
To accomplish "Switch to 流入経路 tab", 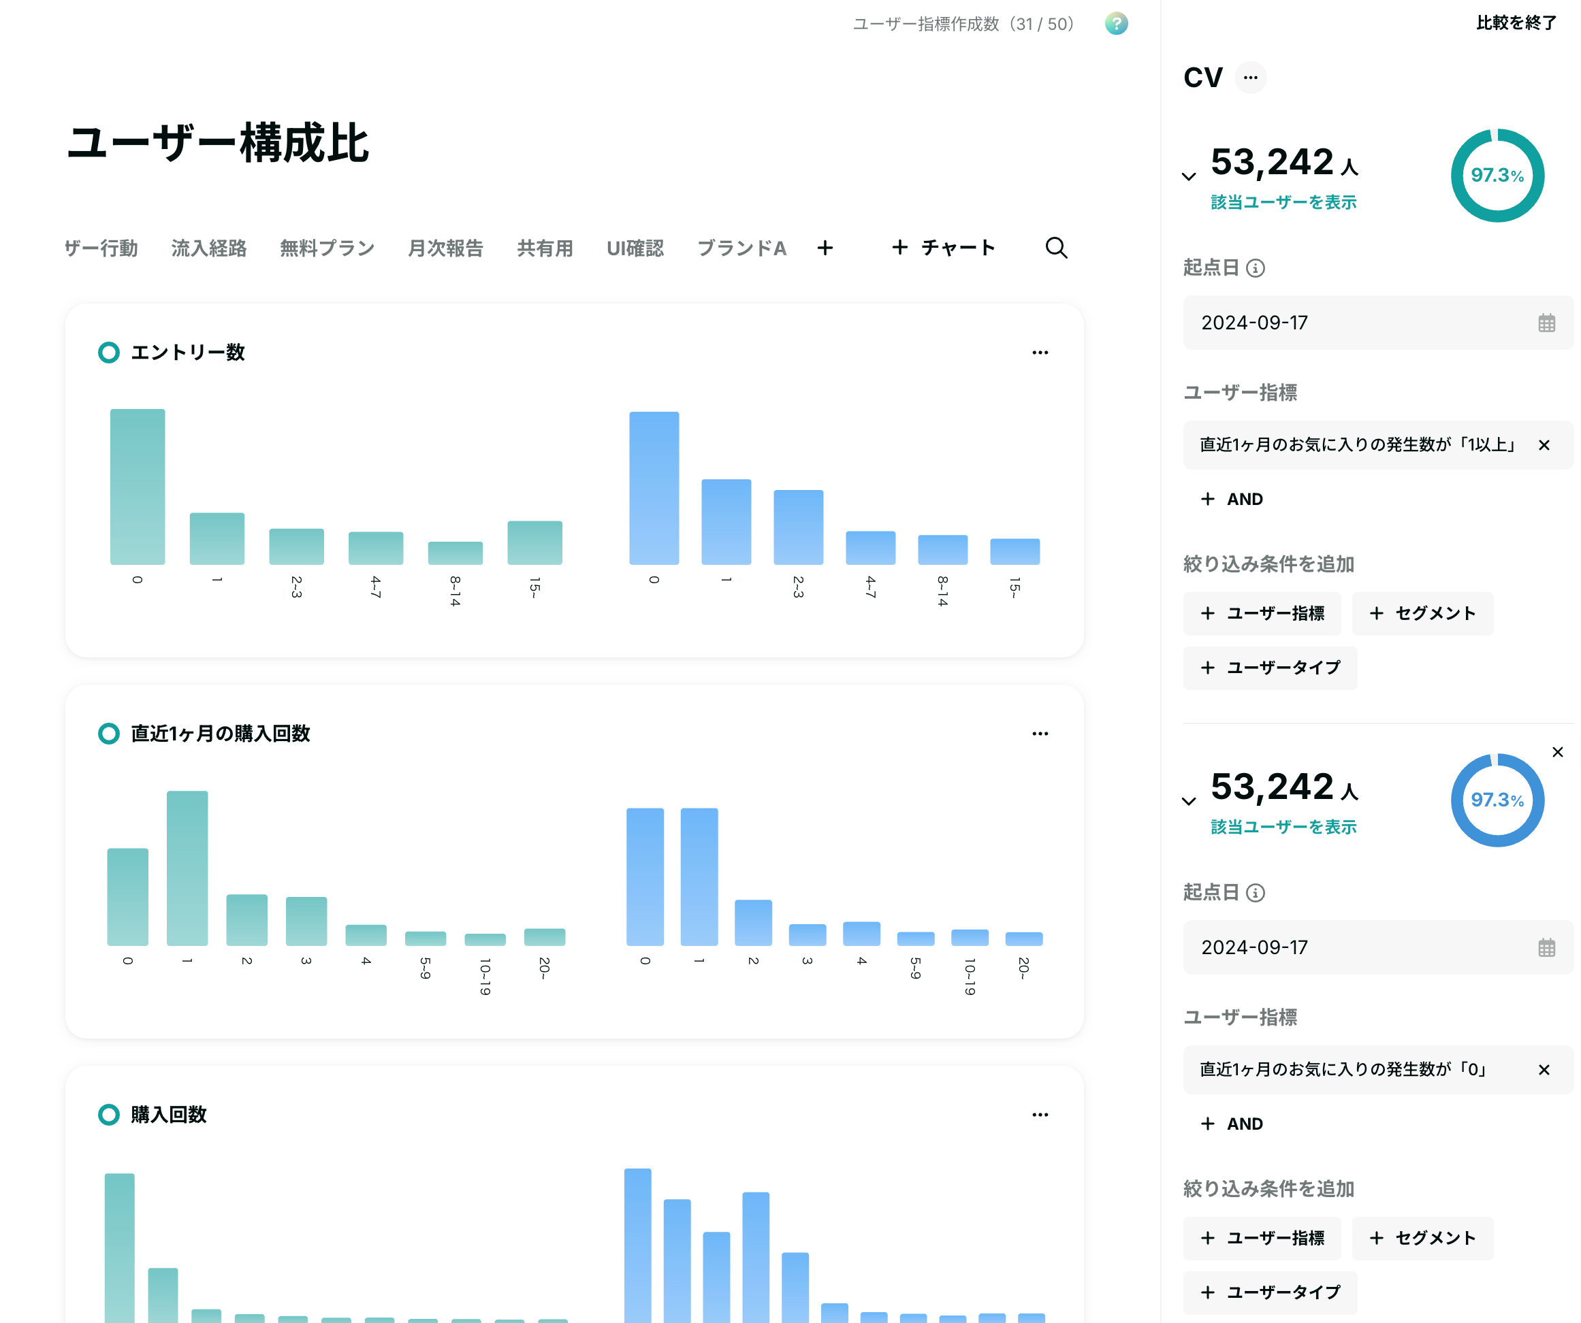I will tap(208, 248).
